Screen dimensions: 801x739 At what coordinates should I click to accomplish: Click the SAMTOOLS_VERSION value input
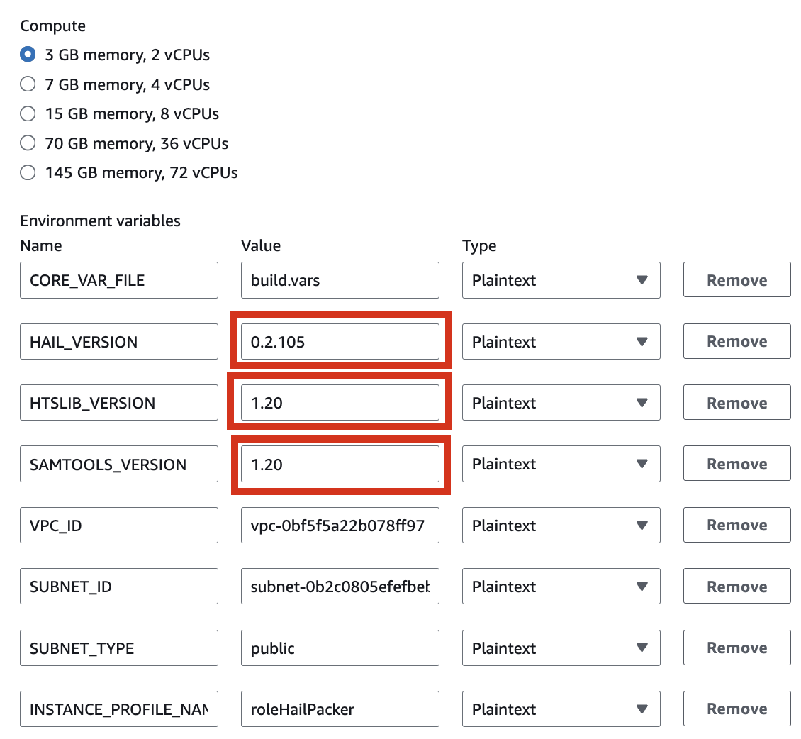point(340,465)
